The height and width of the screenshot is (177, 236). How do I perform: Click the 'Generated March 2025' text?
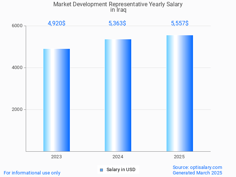pyautogui.click(x=197, y=173)
